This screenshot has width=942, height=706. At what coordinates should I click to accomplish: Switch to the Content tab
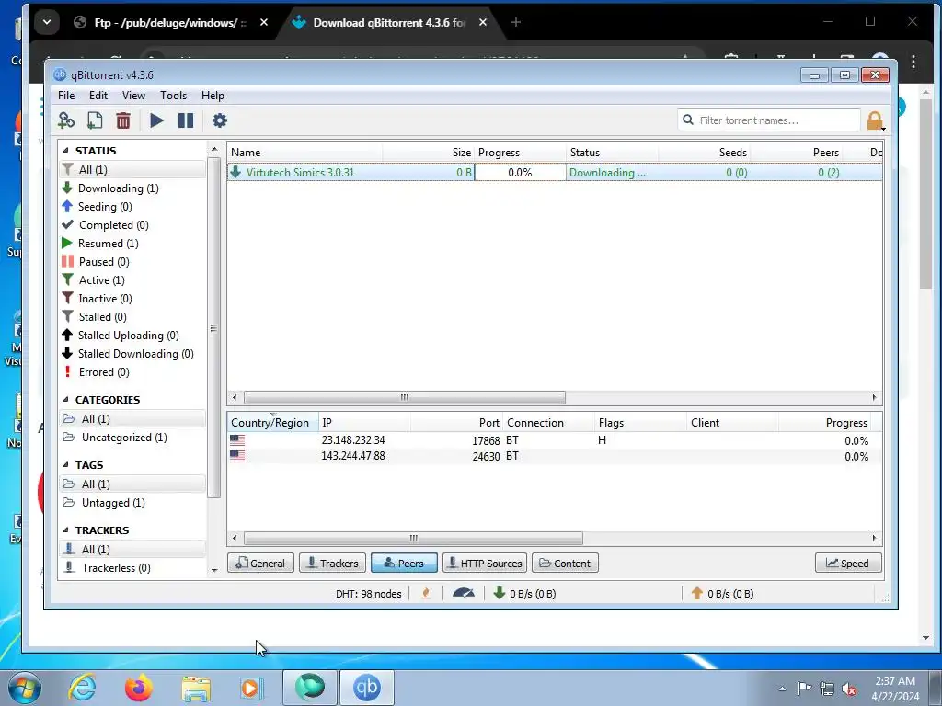565,564
